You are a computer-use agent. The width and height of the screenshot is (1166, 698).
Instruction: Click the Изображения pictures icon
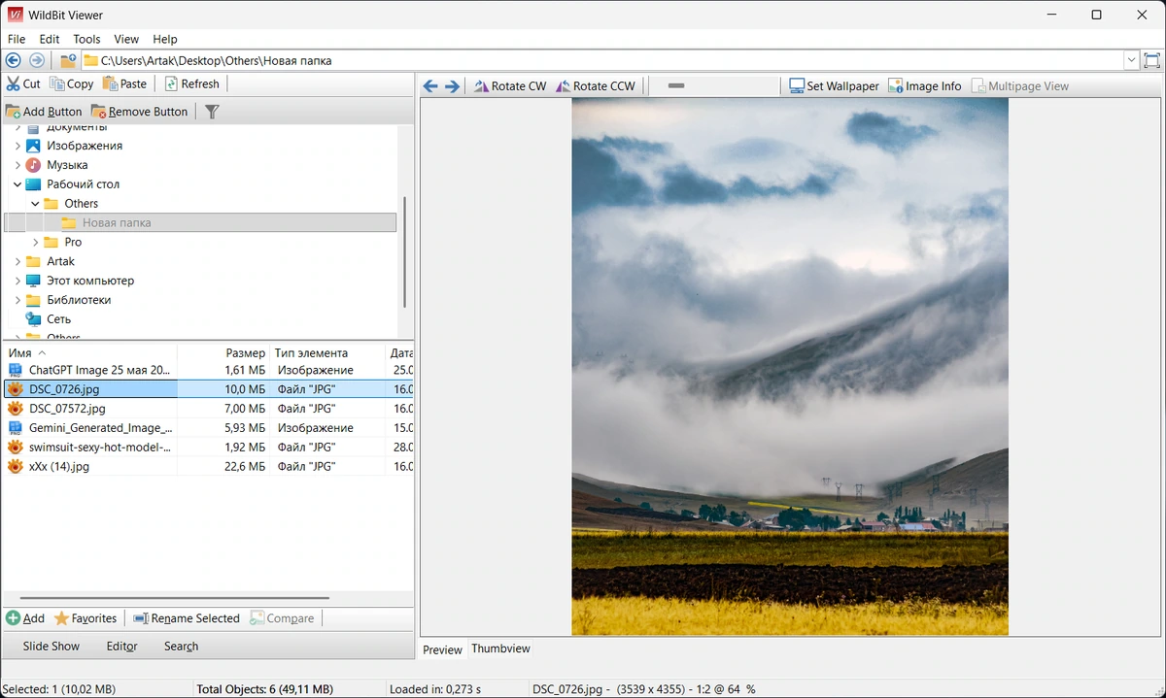[34, 146]
